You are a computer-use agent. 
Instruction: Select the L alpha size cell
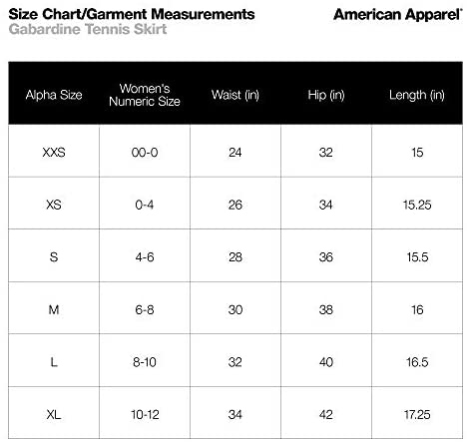54,362
